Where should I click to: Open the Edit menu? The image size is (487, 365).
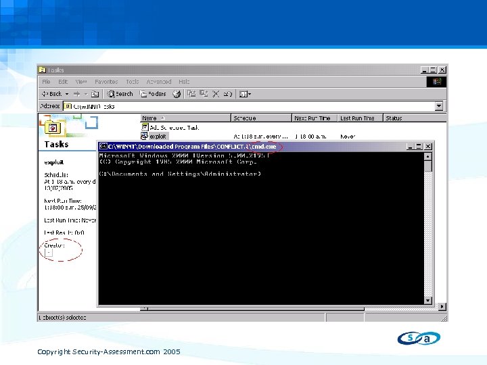click(63, 82)
